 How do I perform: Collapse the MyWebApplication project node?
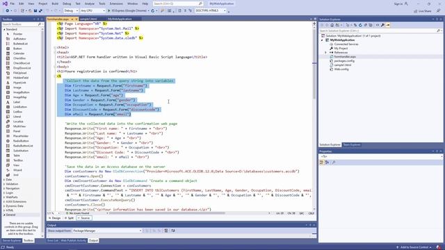coord(322,40)
